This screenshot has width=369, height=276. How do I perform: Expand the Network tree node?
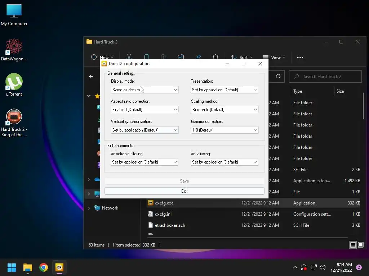click(89, 208)
